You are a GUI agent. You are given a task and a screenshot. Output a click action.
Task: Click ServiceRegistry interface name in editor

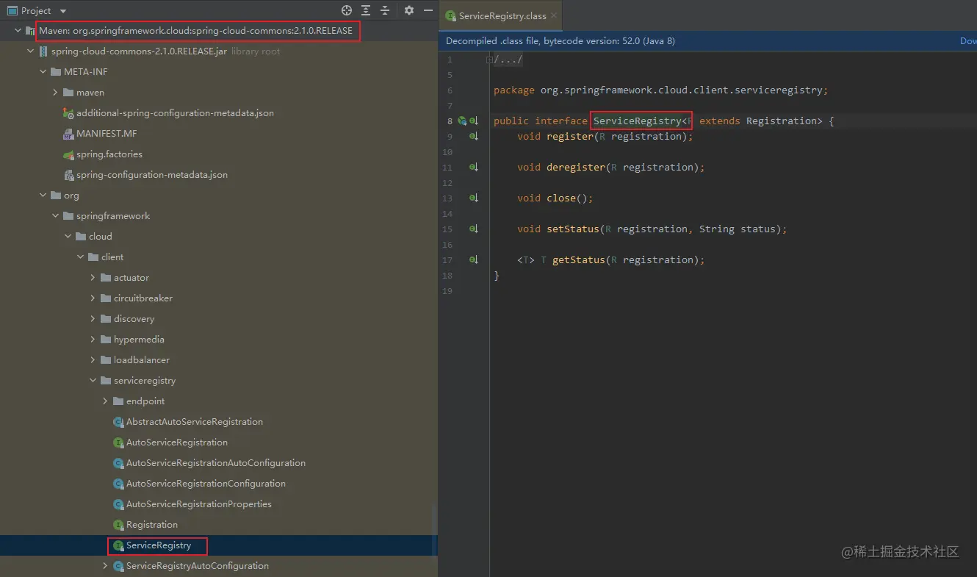638,121
